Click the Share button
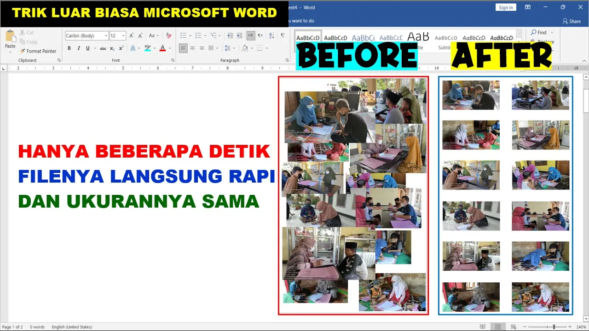The width and height of the screenshot is (589, 331). point(572,21)
